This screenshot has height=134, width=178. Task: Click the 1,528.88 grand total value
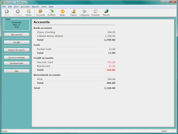click(110, 88)
